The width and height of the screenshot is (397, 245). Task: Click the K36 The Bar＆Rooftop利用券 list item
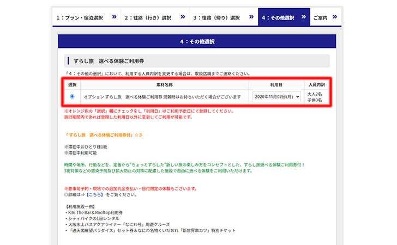94,213
